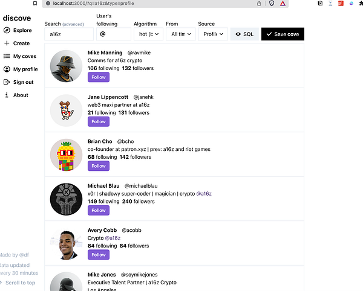Open My coves list icon
This screenshot has width=363, height=291.
7,56
